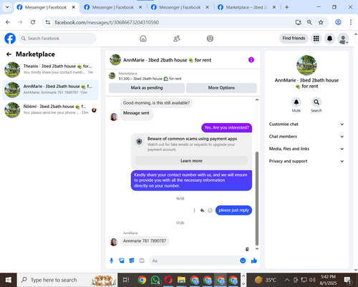The image size is (358, 287).
Task: Click 'Annmarie 781 7890787' message
Action: [145, 240]
